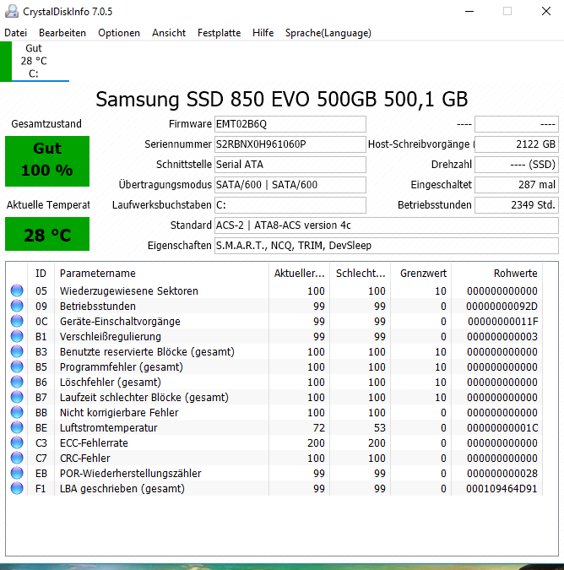564x570 pixels.
Task: Click the Übertragungsmodus field SATA/600
Action: 290,185
